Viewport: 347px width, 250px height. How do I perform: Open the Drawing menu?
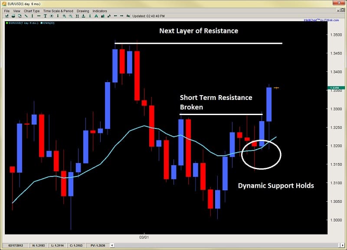83,11
